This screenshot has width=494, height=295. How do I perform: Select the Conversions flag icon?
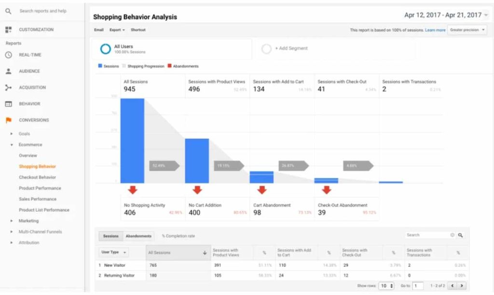[x=9, y=120]
